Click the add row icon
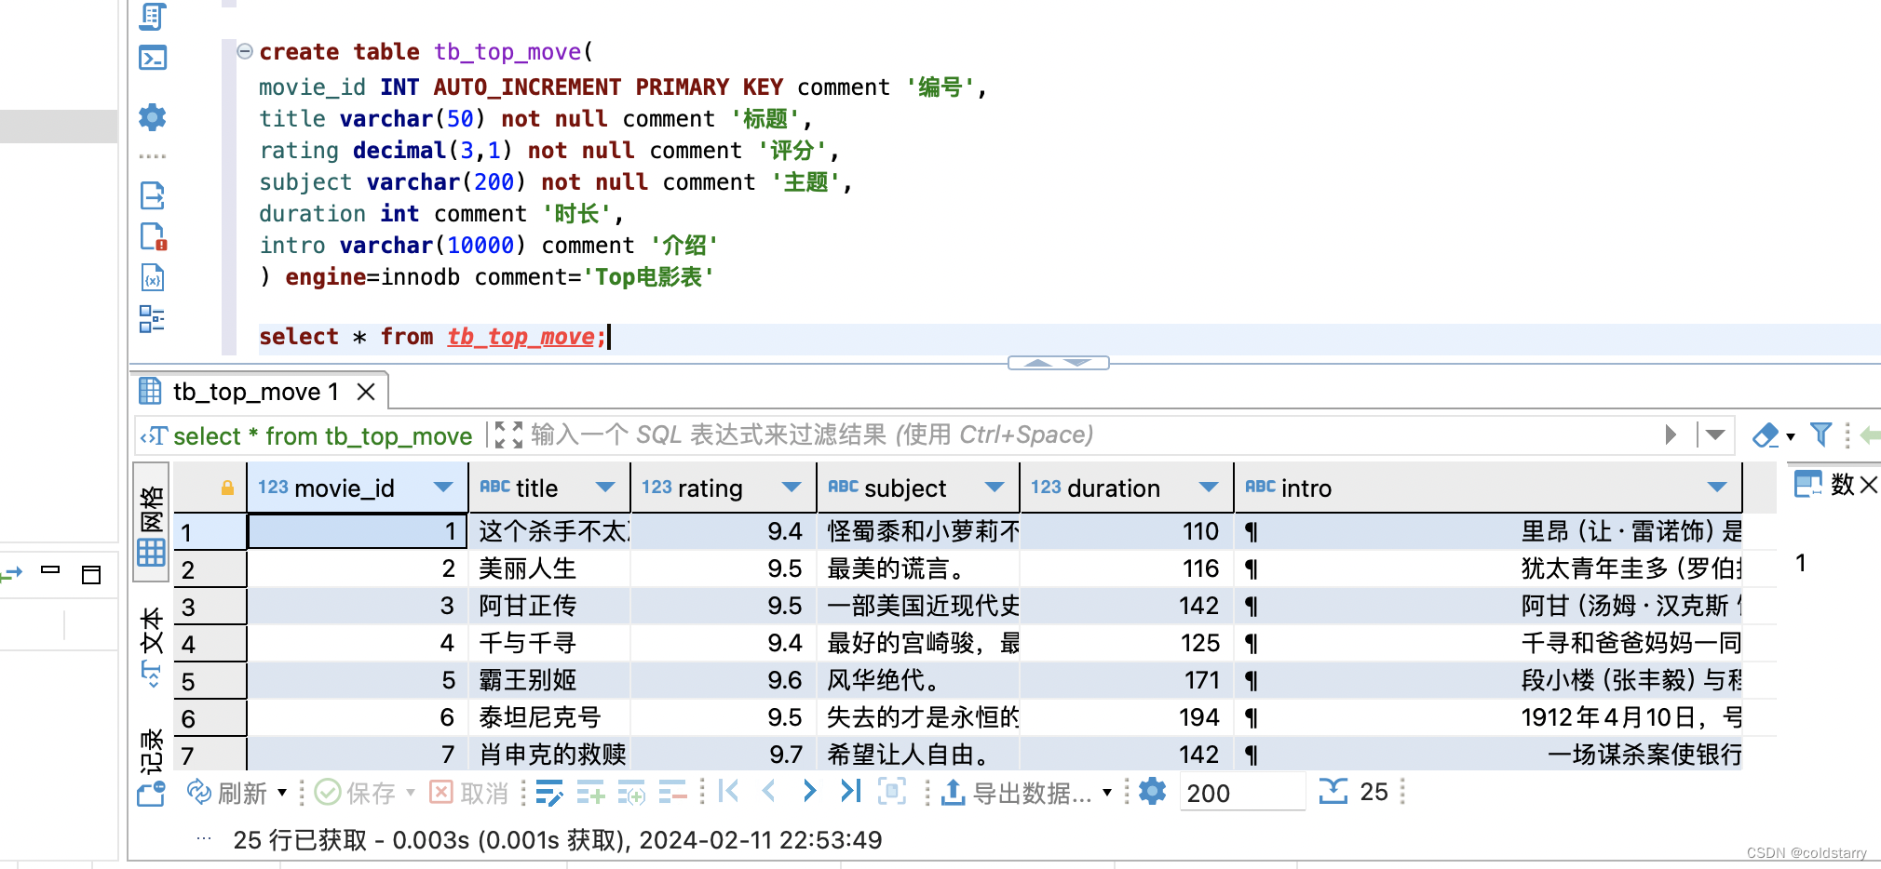 point(590,793)
